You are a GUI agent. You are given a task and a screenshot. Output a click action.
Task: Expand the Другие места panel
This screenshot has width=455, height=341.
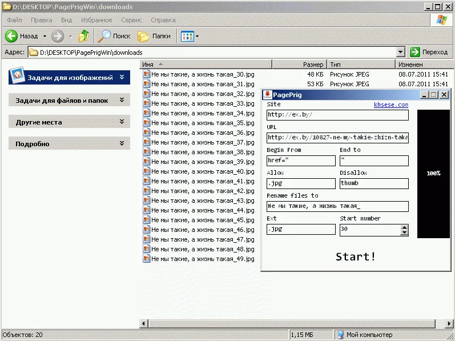tap(122, 122)
